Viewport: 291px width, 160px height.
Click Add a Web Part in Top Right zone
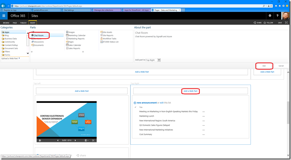(191, 91)
